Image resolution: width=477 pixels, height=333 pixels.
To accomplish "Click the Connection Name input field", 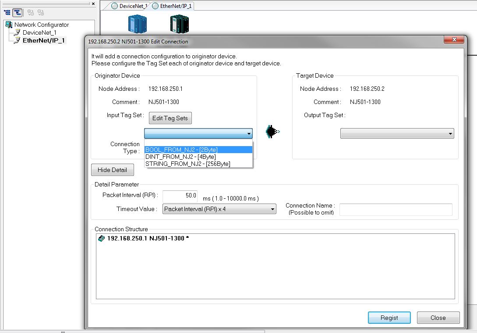I will [x=396, y=210].
